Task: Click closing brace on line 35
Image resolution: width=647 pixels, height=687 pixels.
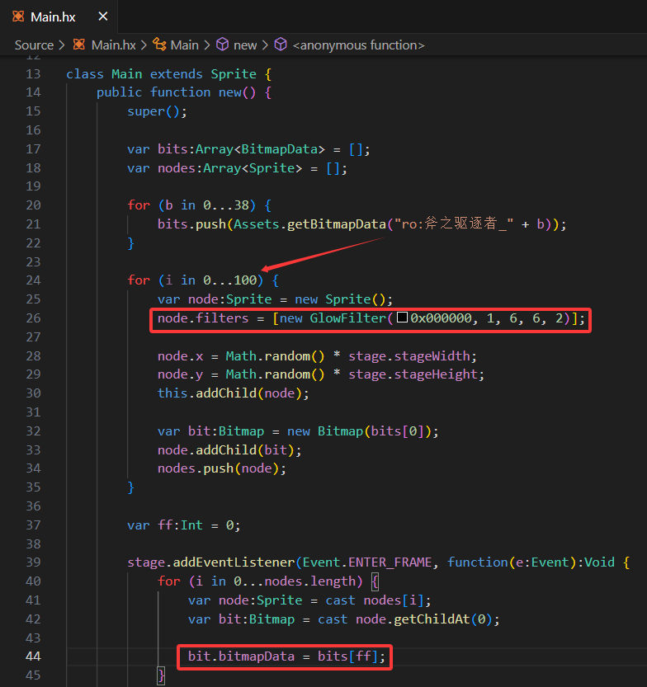Action: (130, 487)
